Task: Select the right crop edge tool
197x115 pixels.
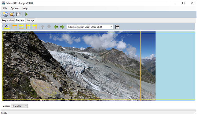Action: click(35, 27)
